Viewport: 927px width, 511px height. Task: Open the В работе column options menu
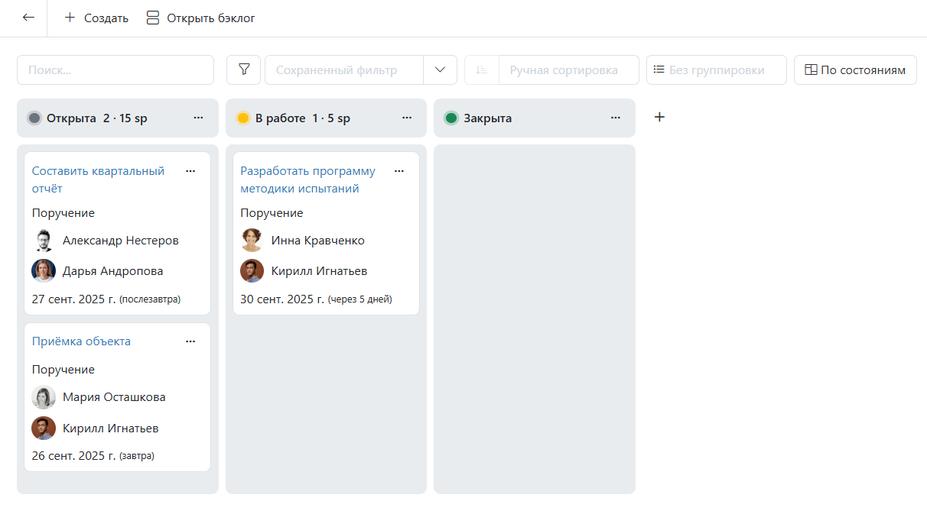click(407, 118)
